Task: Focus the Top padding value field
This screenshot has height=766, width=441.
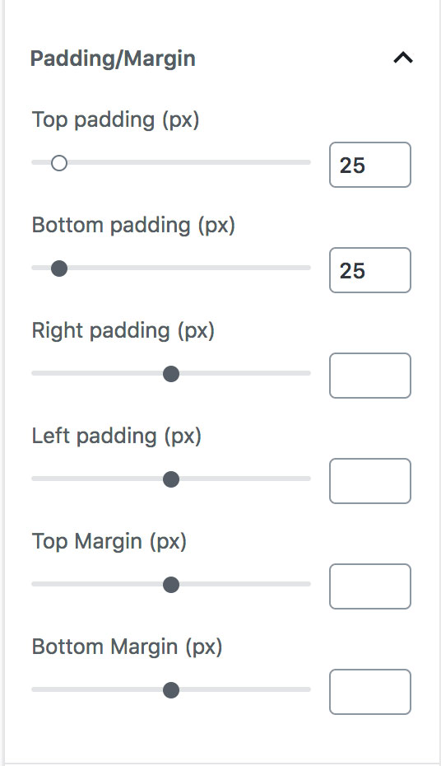Action: [x=370, y=165]
